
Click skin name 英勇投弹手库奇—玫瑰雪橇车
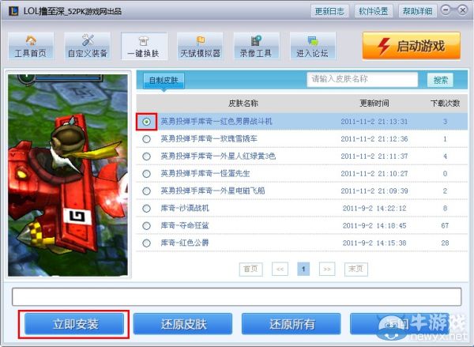click(209, 139)
